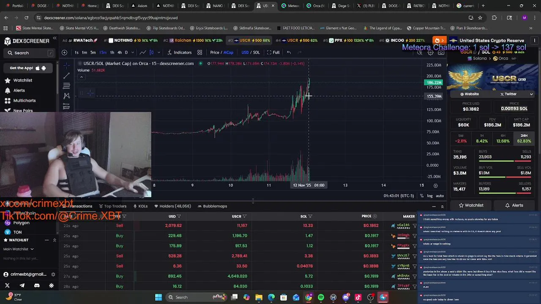This screenshot has height=304, width=541.
Task: Collapse the chart legend with the chevron button
Action: click(x=82, y=77)
